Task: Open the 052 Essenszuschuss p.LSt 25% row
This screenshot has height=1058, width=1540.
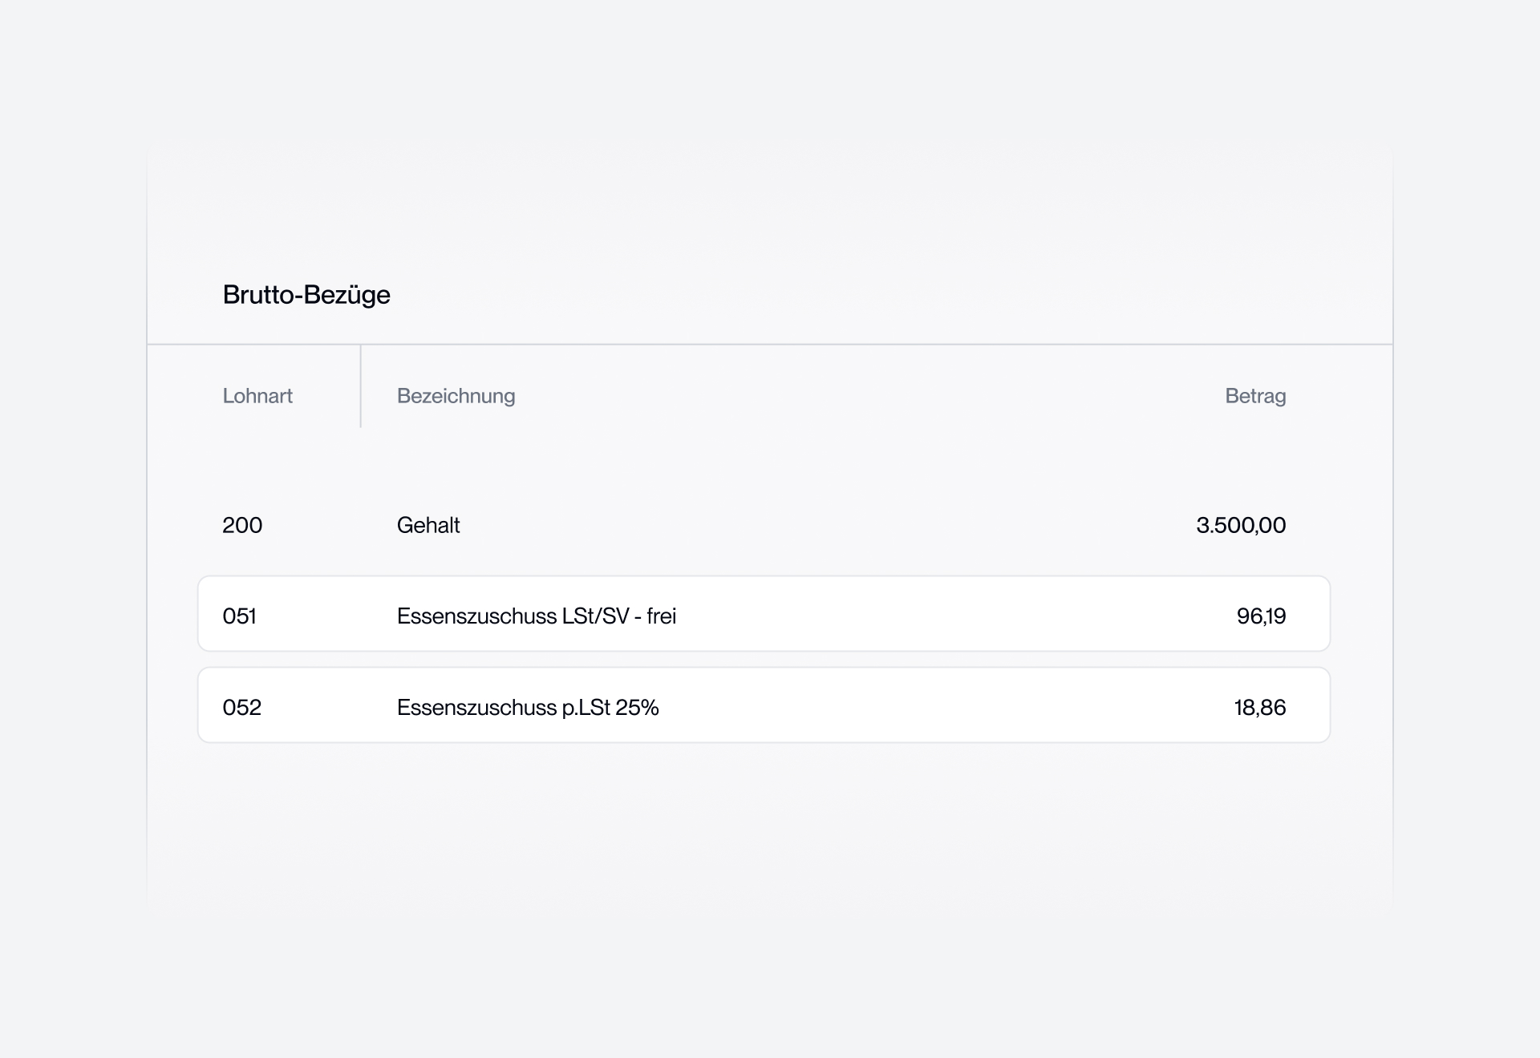Action: pos(764,705)
